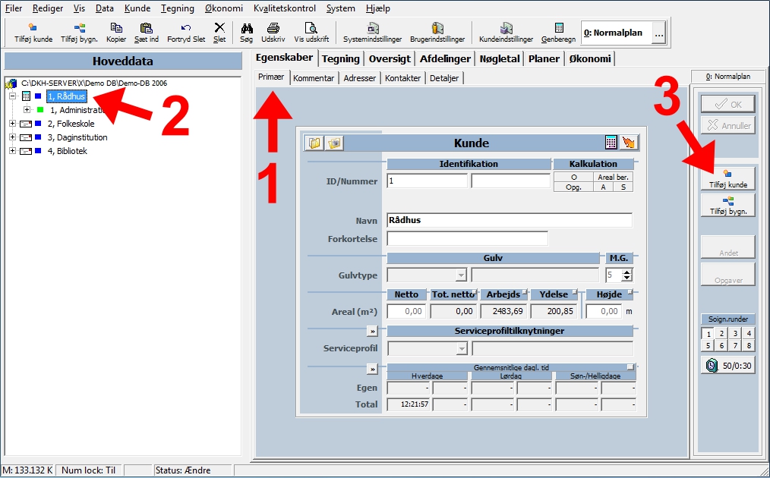Toggle the small box on Højde header
770x478 pixels.
coord(630,291)
